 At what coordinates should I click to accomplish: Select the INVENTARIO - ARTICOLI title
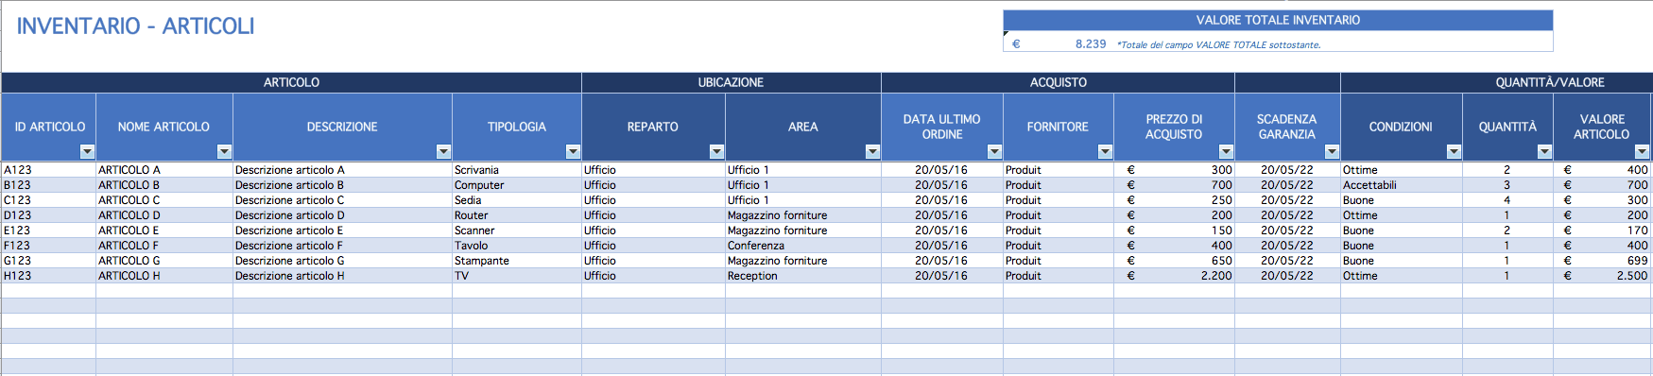coord(135,26)
